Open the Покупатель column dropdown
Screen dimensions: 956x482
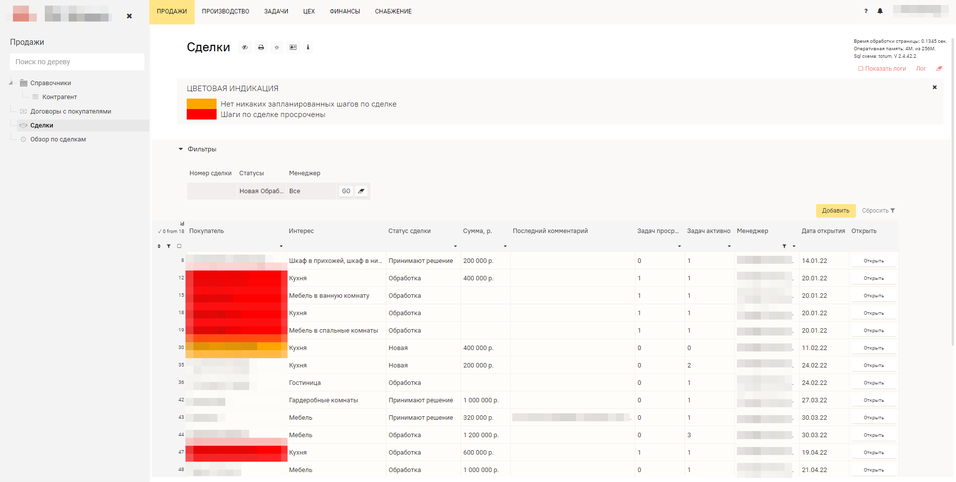point(281,246)
